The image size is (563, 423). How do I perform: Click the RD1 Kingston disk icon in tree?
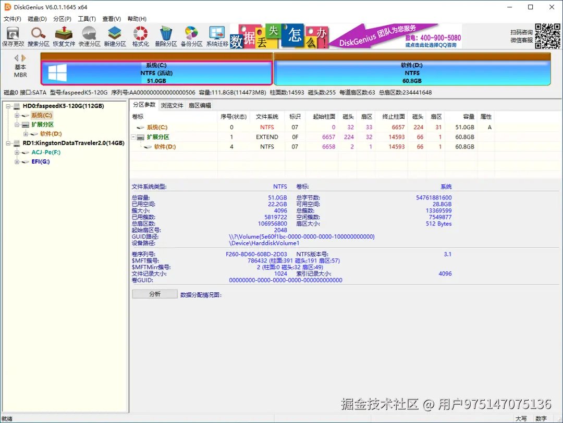pos(17,143)
